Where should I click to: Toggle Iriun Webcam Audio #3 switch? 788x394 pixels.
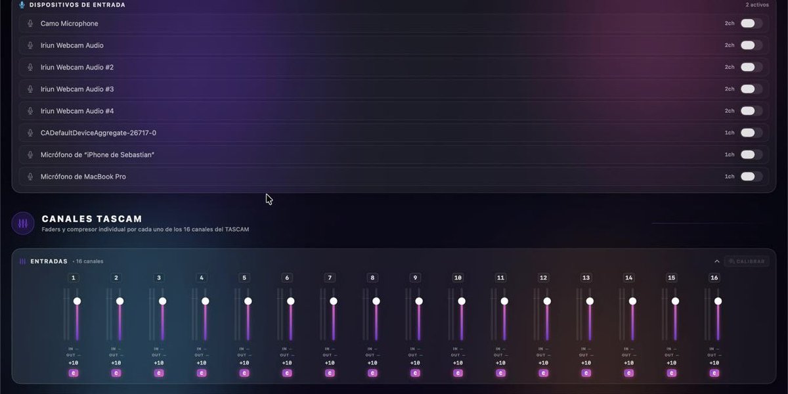[751, 89]
